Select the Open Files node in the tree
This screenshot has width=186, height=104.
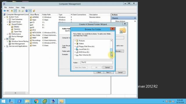18,31
